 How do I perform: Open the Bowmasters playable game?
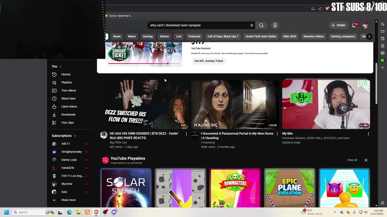[x=235, y=188]
